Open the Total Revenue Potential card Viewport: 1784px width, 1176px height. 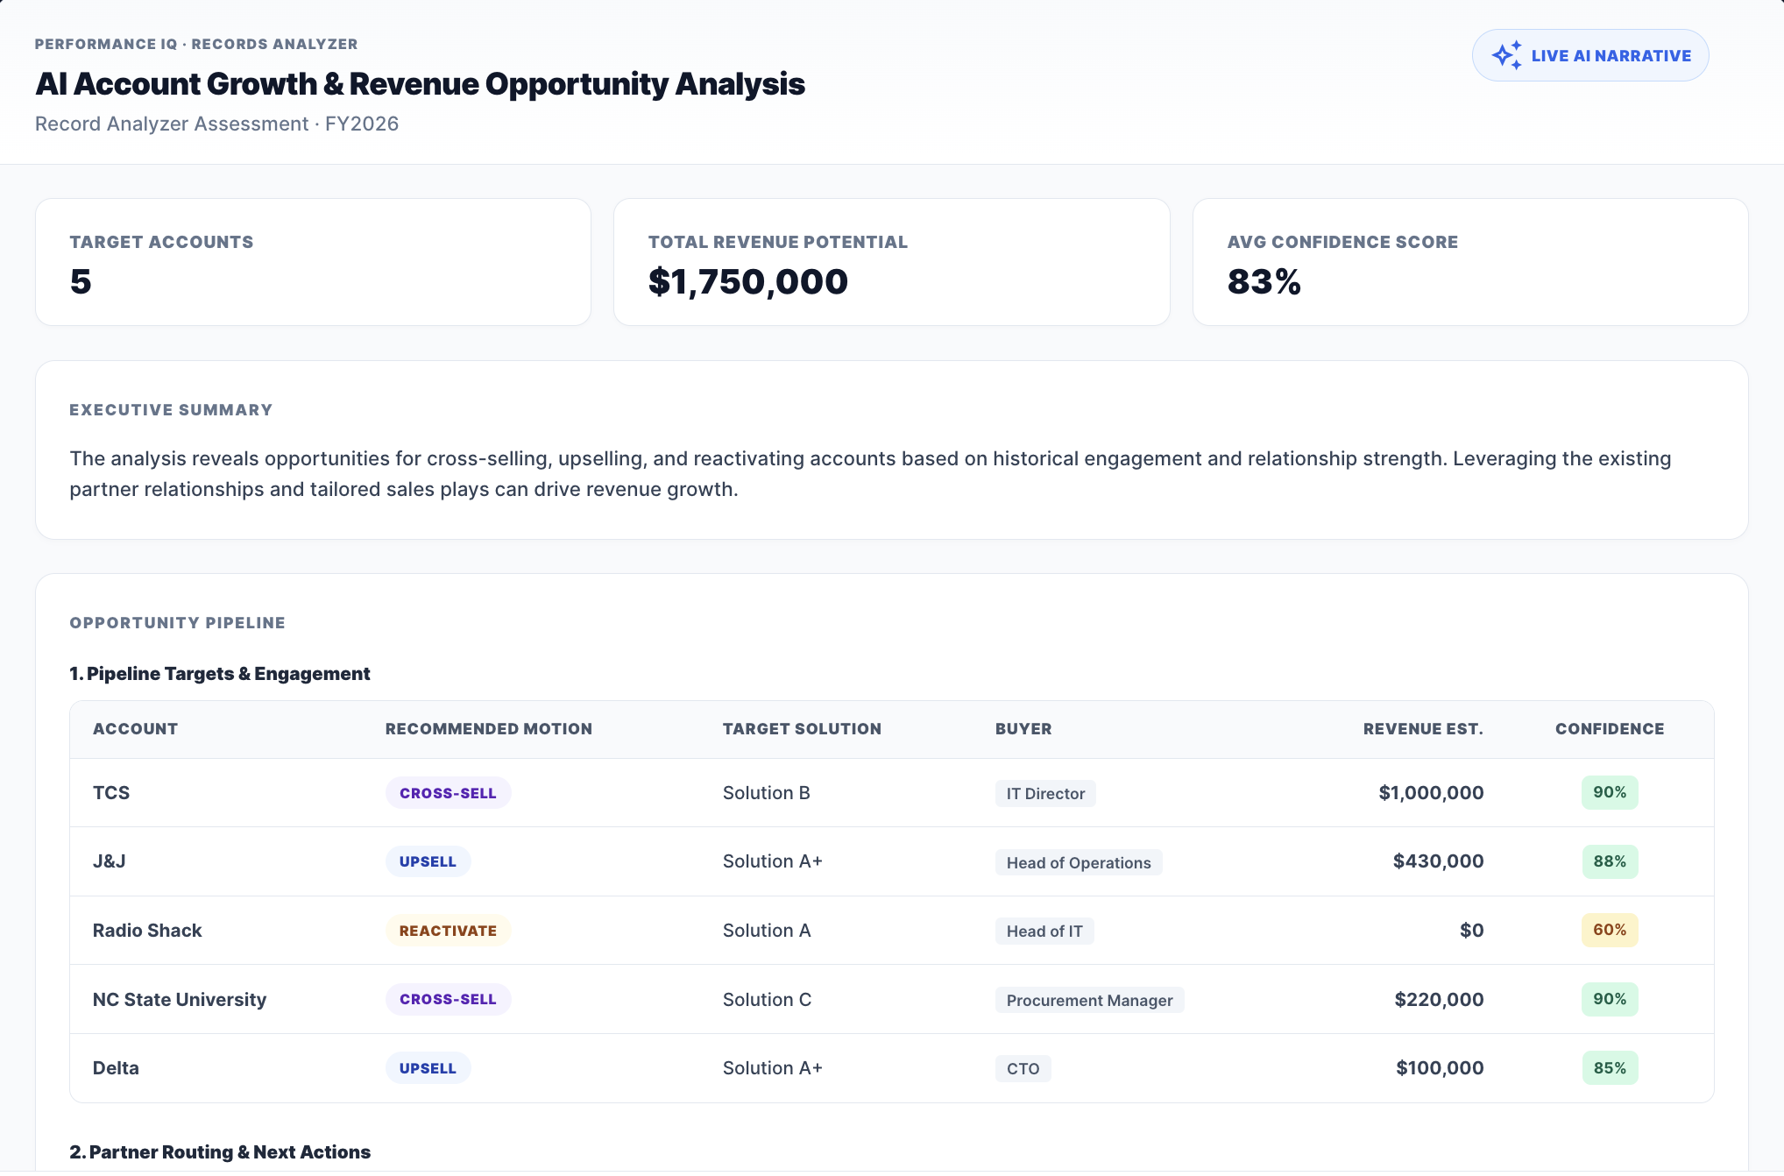click(x=892, y=262)
